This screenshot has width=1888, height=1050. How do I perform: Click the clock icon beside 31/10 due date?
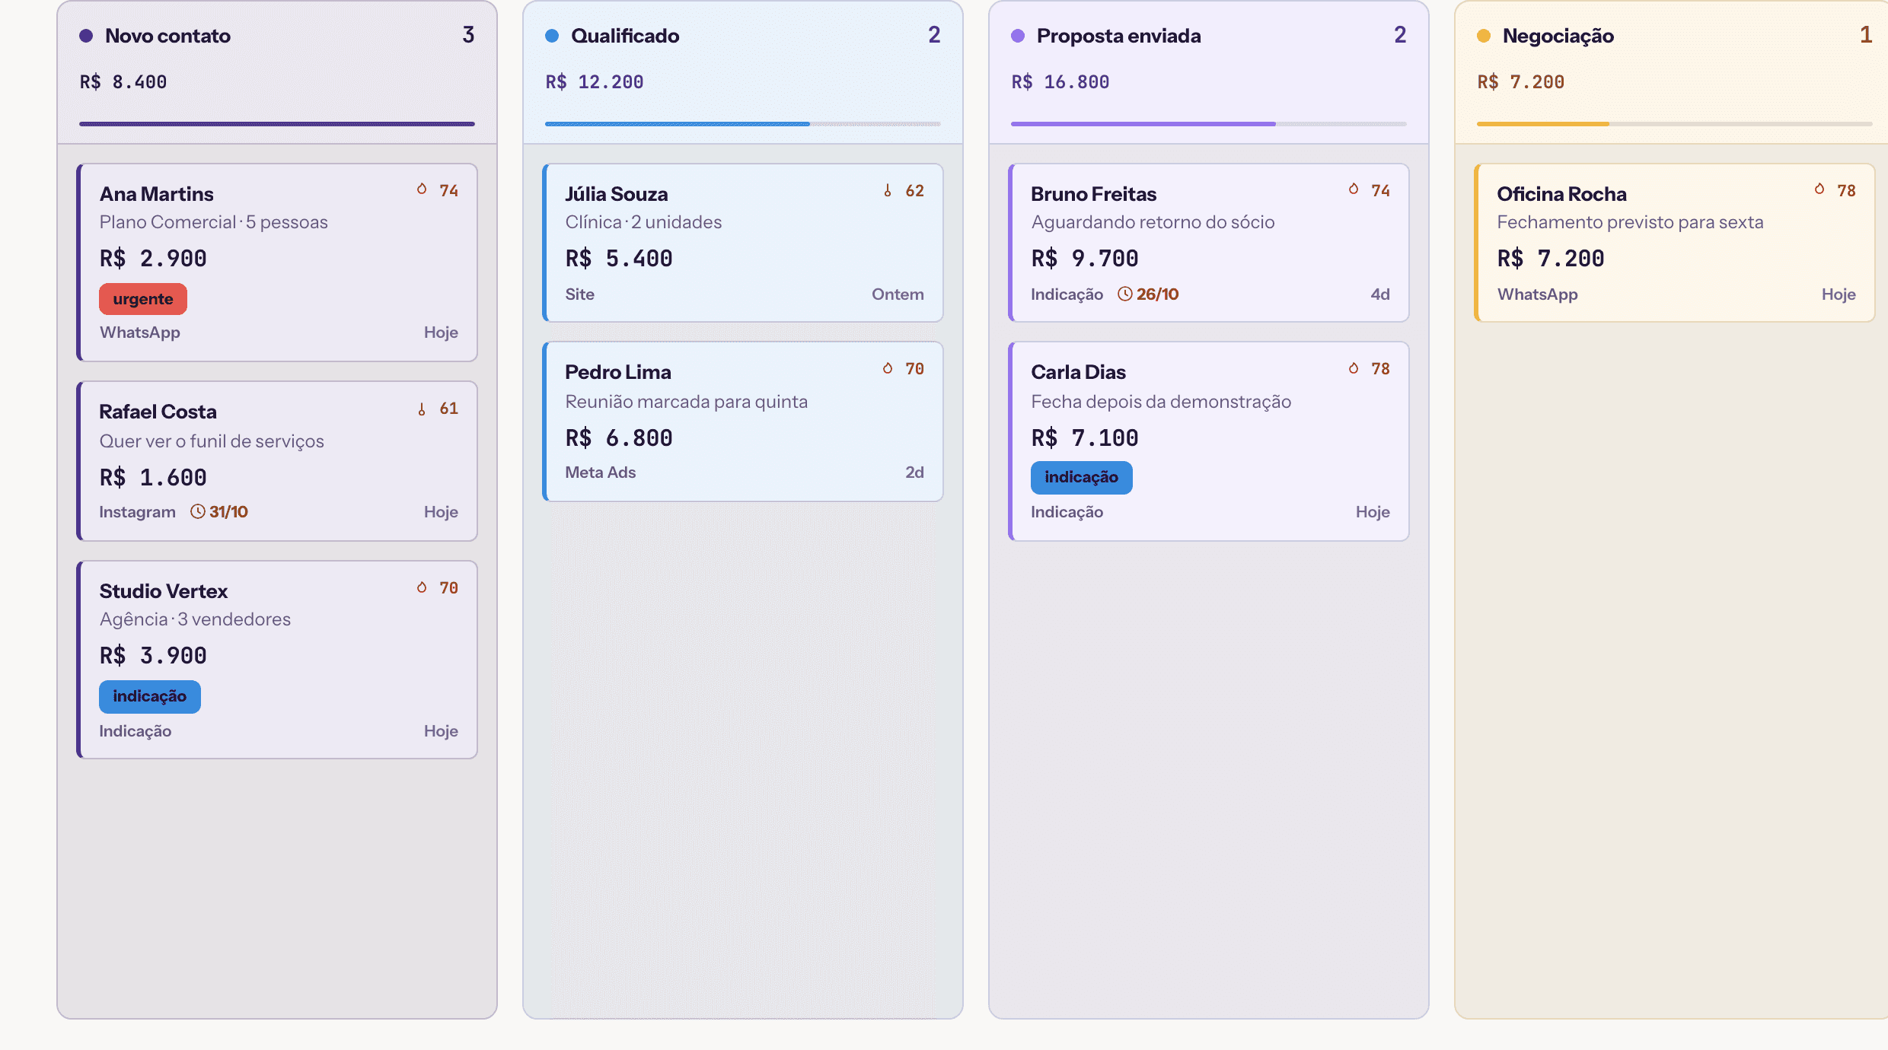(x=198, y=511)
